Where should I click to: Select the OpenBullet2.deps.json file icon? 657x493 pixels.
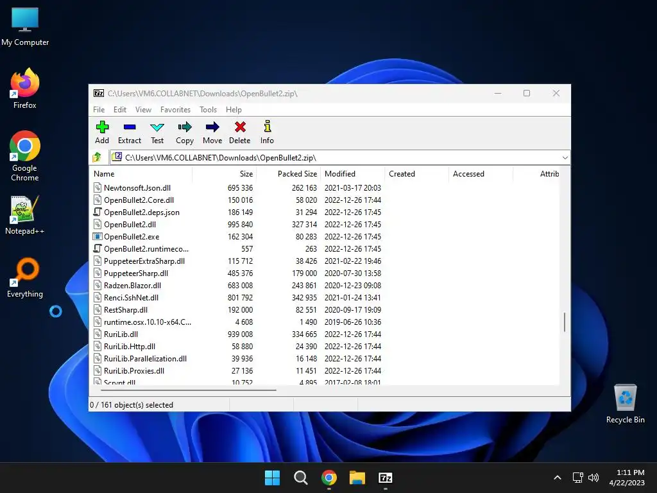pyautogui.click(x=98, y=212)
